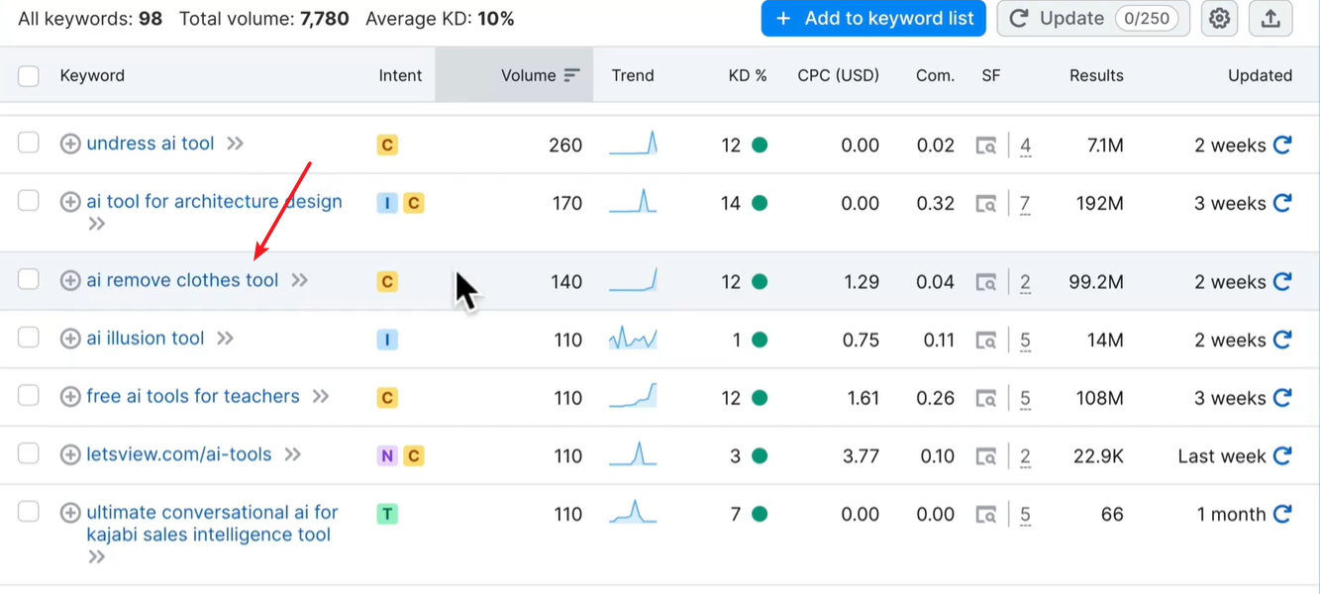Image resolution: width=1320 pixels, height=594 pixels.
Task: Click the Update 0/250 button
Action: (1093, 19)
